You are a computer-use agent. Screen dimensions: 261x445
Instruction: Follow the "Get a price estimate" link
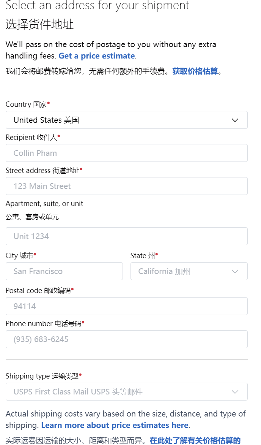coord(97,56)
